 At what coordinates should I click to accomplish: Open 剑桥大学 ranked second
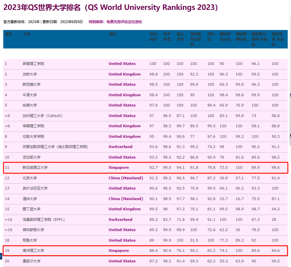coord(30,74)
